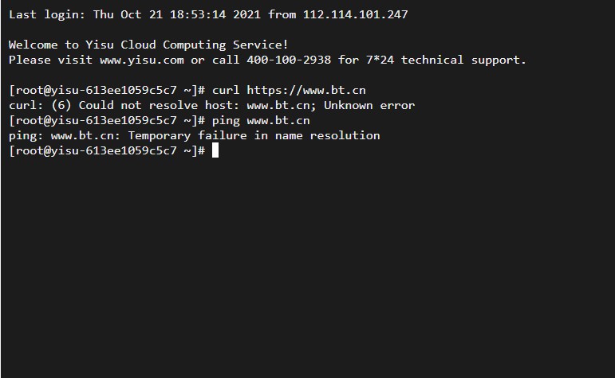Click the www.yisu.com URL in welcome message
This screenshot has height=378, width=615.
[142, 60]
